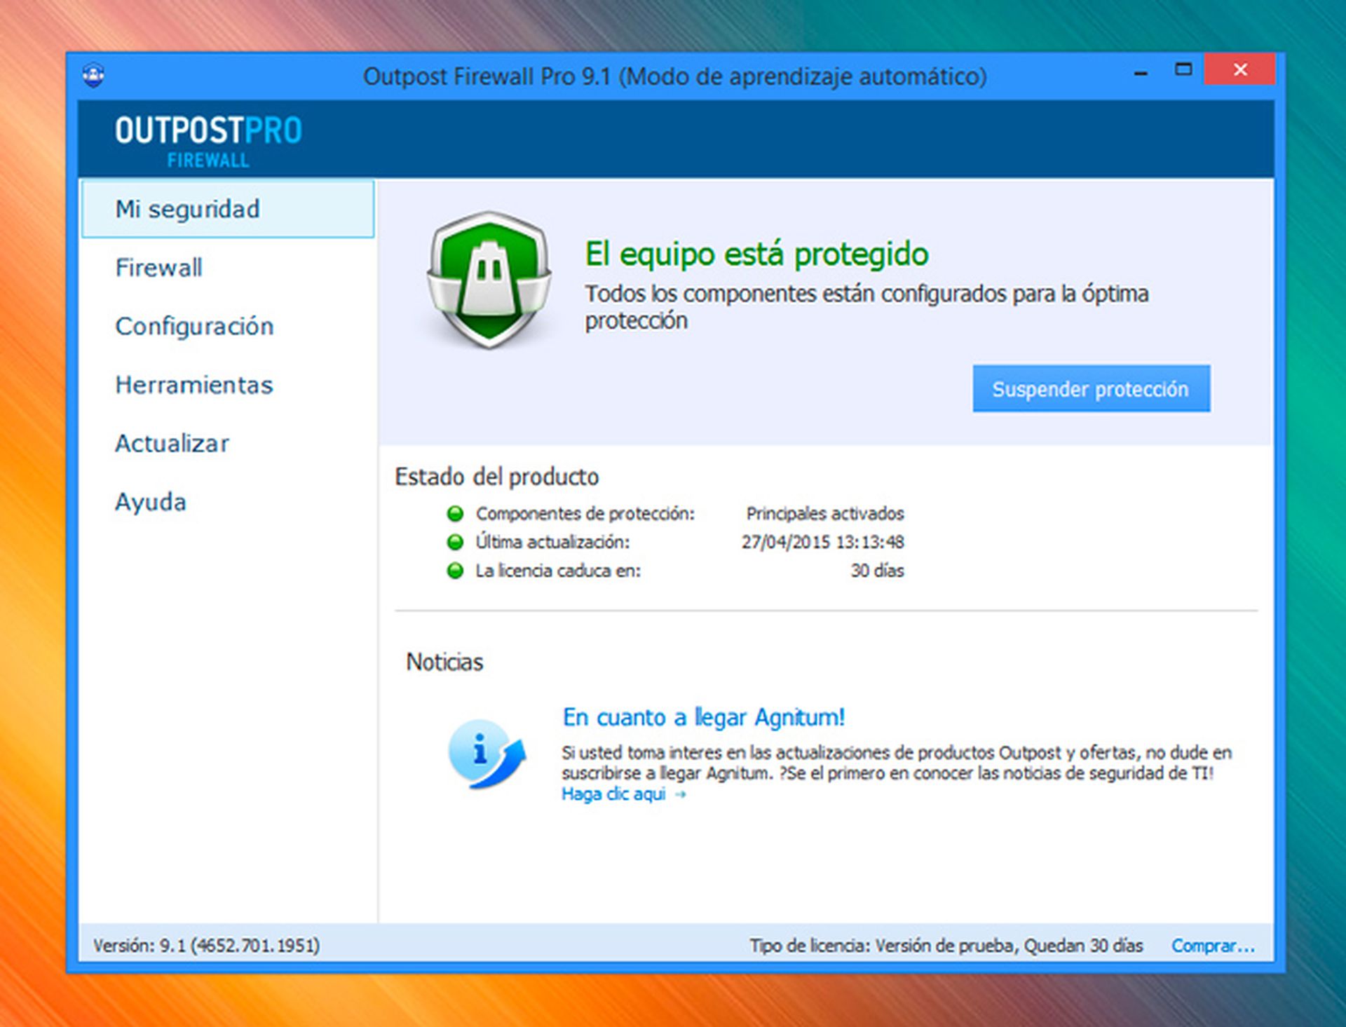Switch to the Herramientas section
This screenshot has height=1027, width=1346.
click(193, 385)
